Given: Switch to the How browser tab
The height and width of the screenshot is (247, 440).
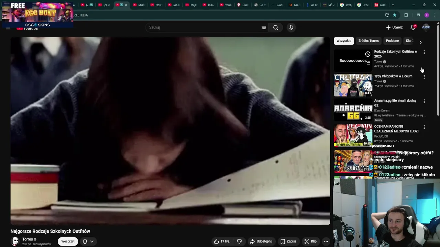Looking at the screenshot, I should coord(156,5).
